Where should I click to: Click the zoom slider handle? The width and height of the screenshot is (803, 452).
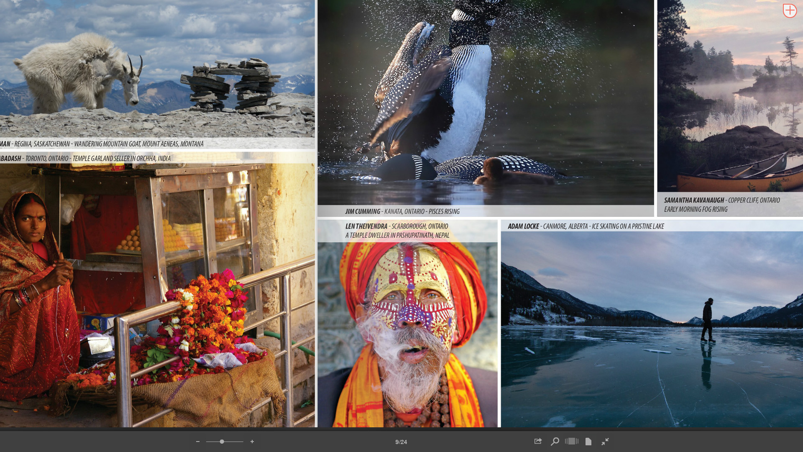click(x=222, y=442)
